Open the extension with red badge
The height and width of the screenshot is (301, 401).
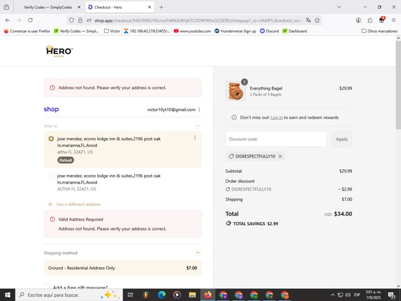pyautogui.click(x=382, y=19)
